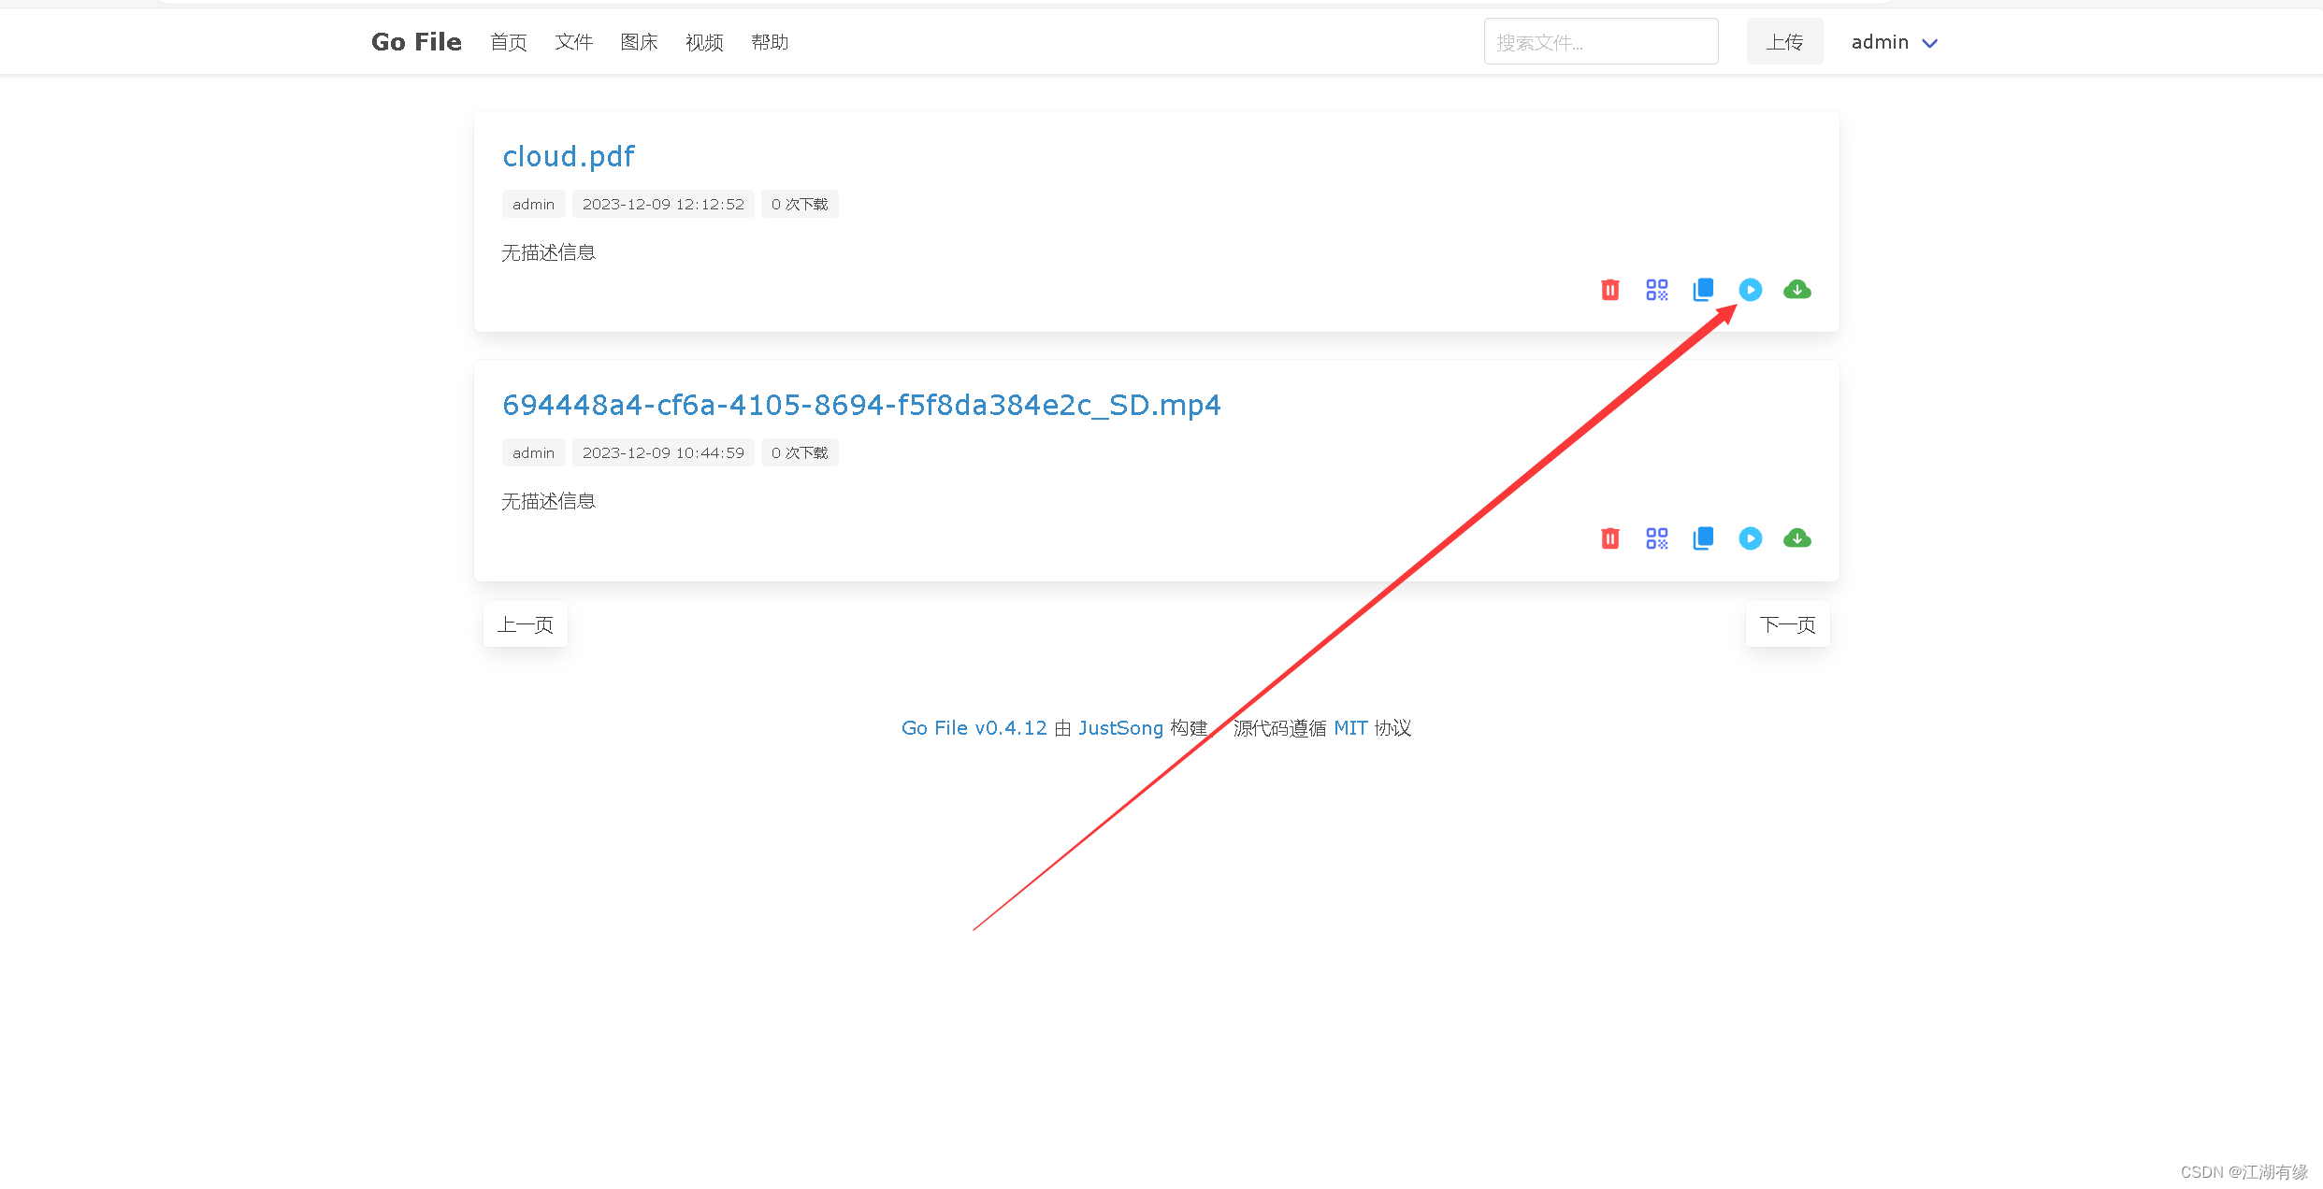2323x1189 pixels.
Task: Delete cloud.pdf with its red trash icon
Action: pyautogui.click(x=1609, y=290)
